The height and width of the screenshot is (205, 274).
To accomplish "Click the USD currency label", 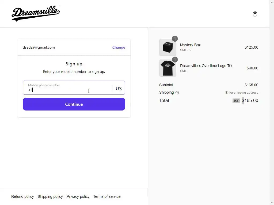I will [236, 101].
